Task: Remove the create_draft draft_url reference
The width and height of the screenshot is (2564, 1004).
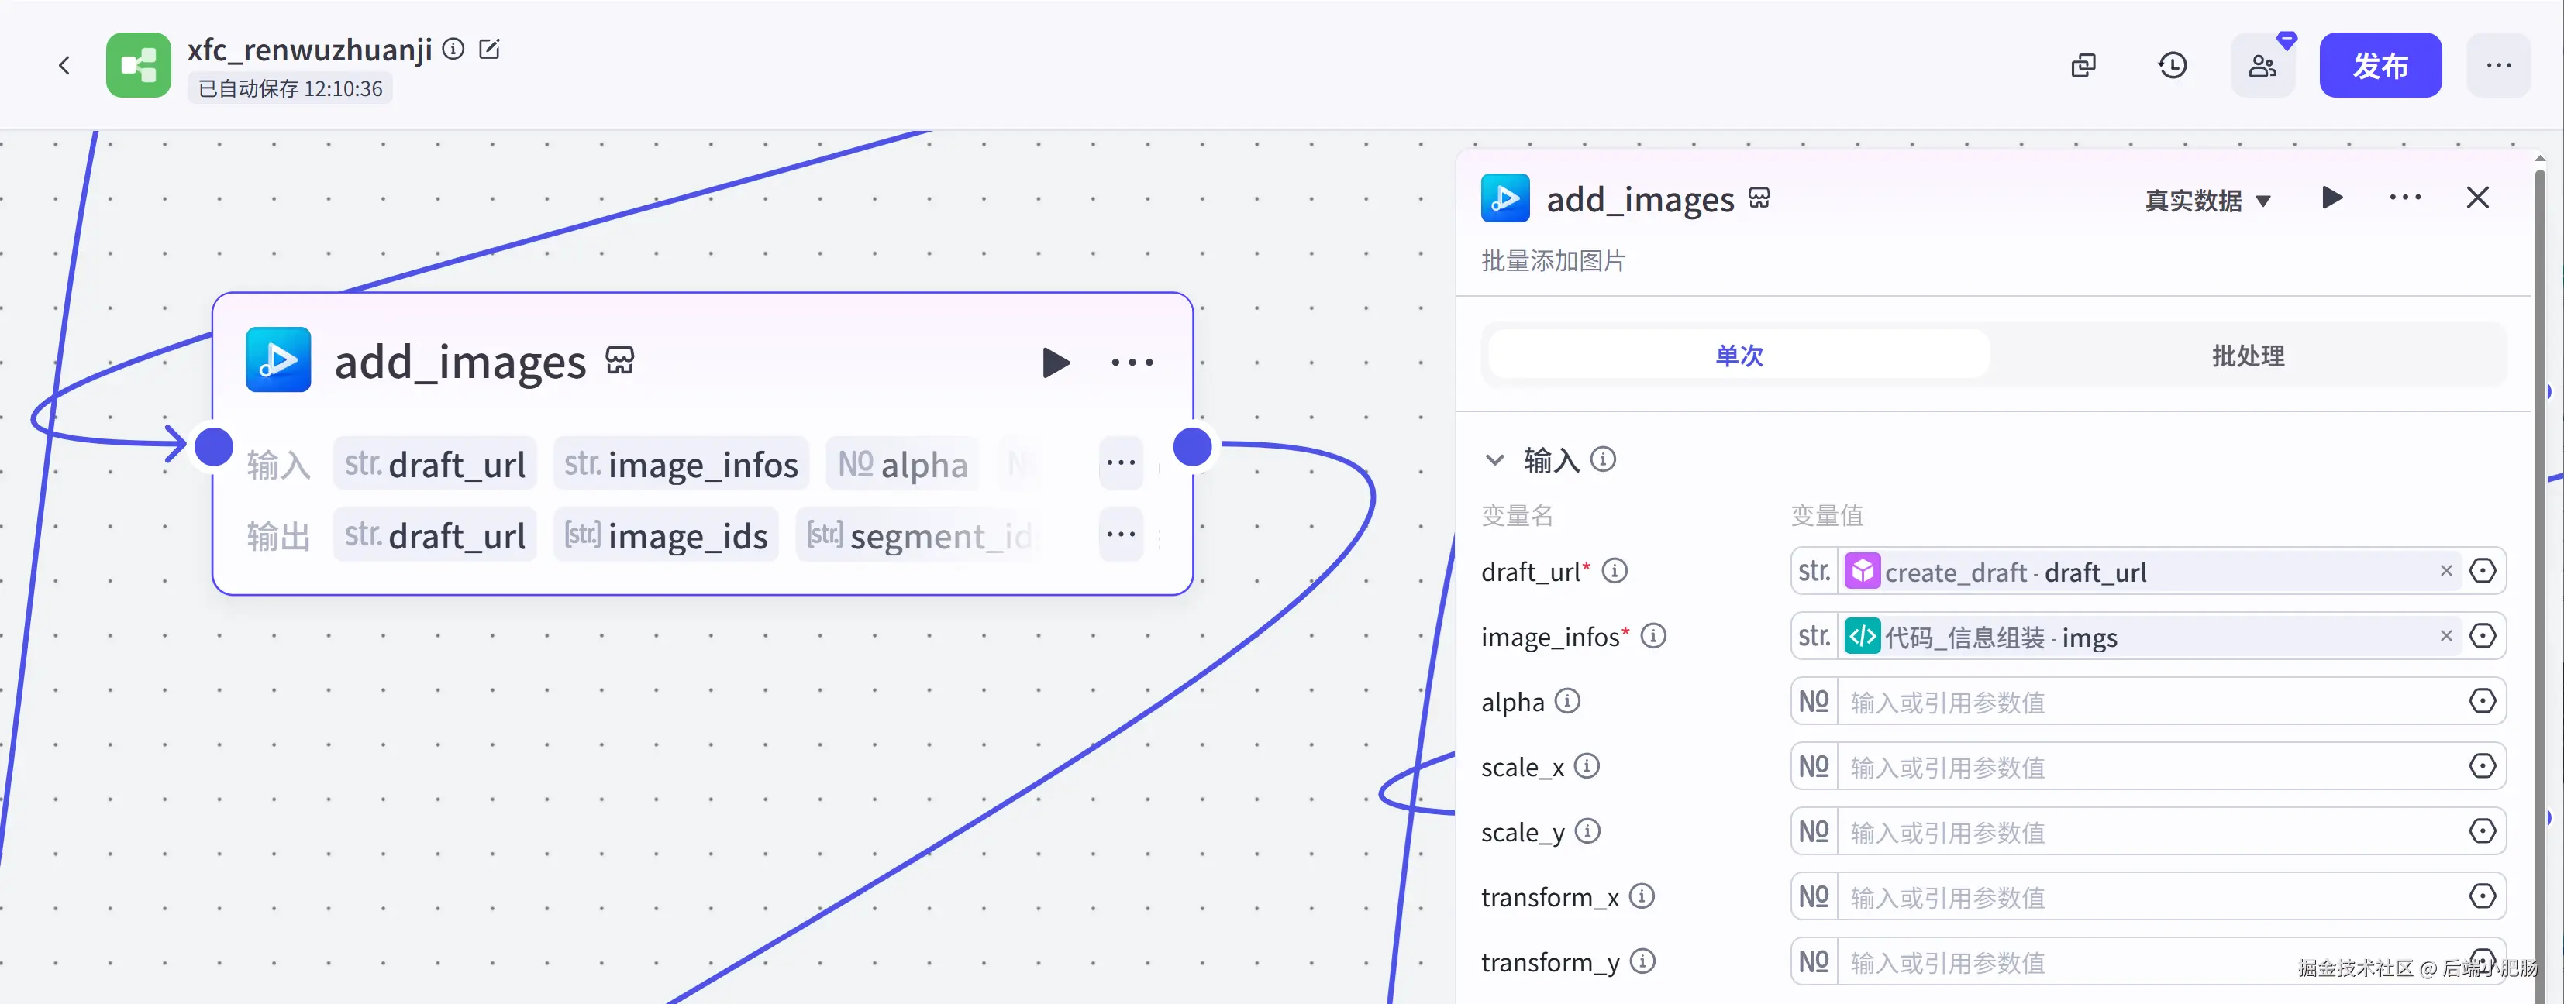Action: (x=2445, y=571)
